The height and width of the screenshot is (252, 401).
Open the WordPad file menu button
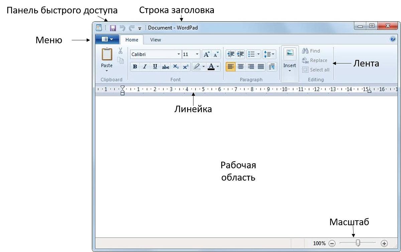point(107,39)
